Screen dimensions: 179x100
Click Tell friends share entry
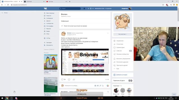coord(123,62)
